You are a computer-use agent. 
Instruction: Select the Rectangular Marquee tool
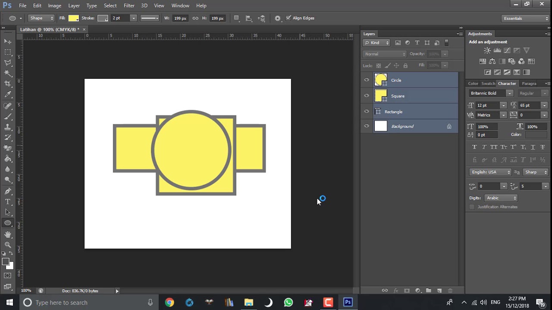pyautogui.click(x=8, y=52)
